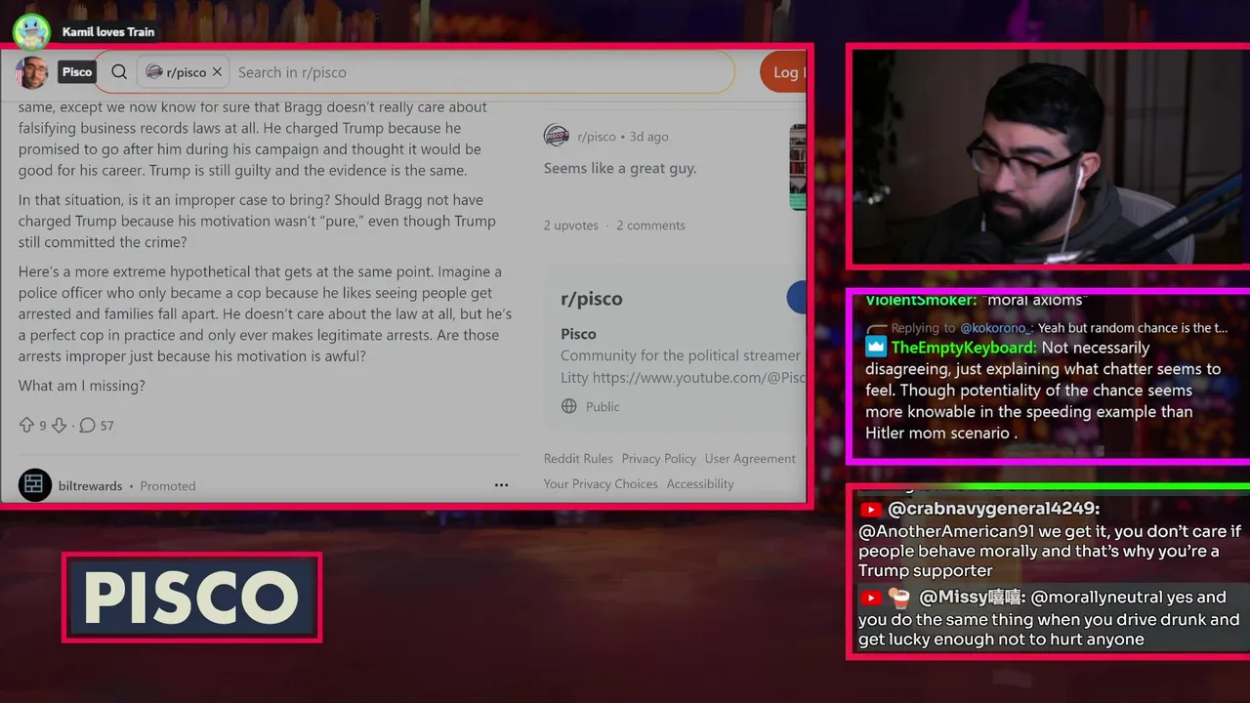Open the Pisco community avatar

click(32, 71)
